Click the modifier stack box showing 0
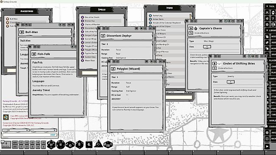The height and width of the screenshot is (155, 276). click(6, 144)
